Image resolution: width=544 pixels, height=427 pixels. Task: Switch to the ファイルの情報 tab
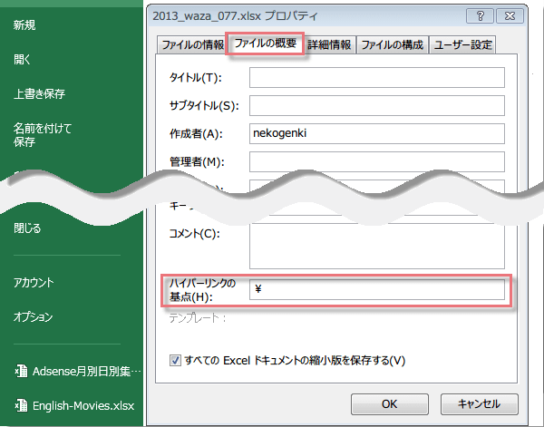pos(192,44)
